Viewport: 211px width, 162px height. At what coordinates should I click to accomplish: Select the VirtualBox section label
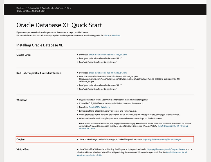23,149
